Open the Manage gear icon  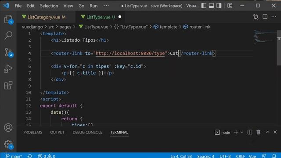(x=8, y=144)
